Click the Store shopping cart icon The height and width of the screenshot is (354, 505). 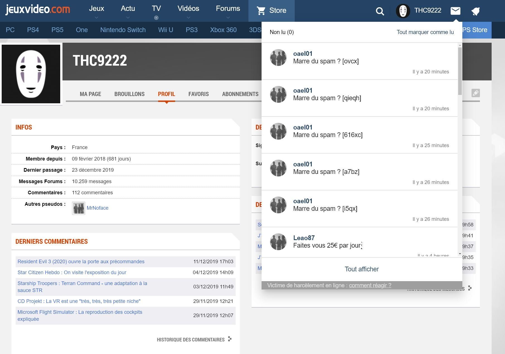pos(261,11)
